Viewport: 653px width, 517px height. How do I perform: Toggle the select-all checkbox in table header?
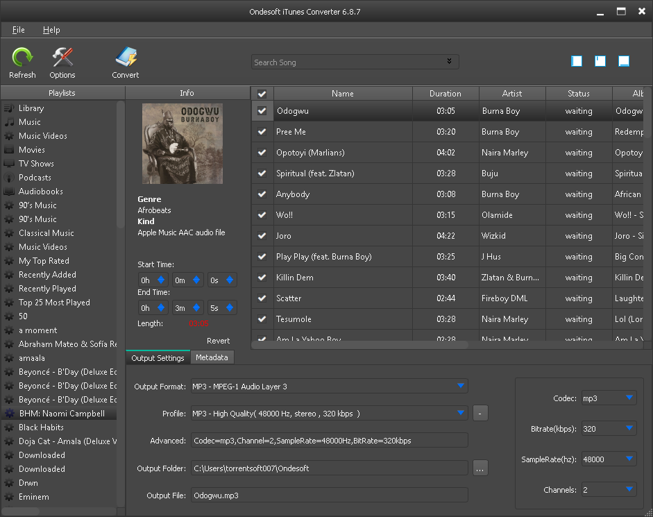(x=262, y=94)
